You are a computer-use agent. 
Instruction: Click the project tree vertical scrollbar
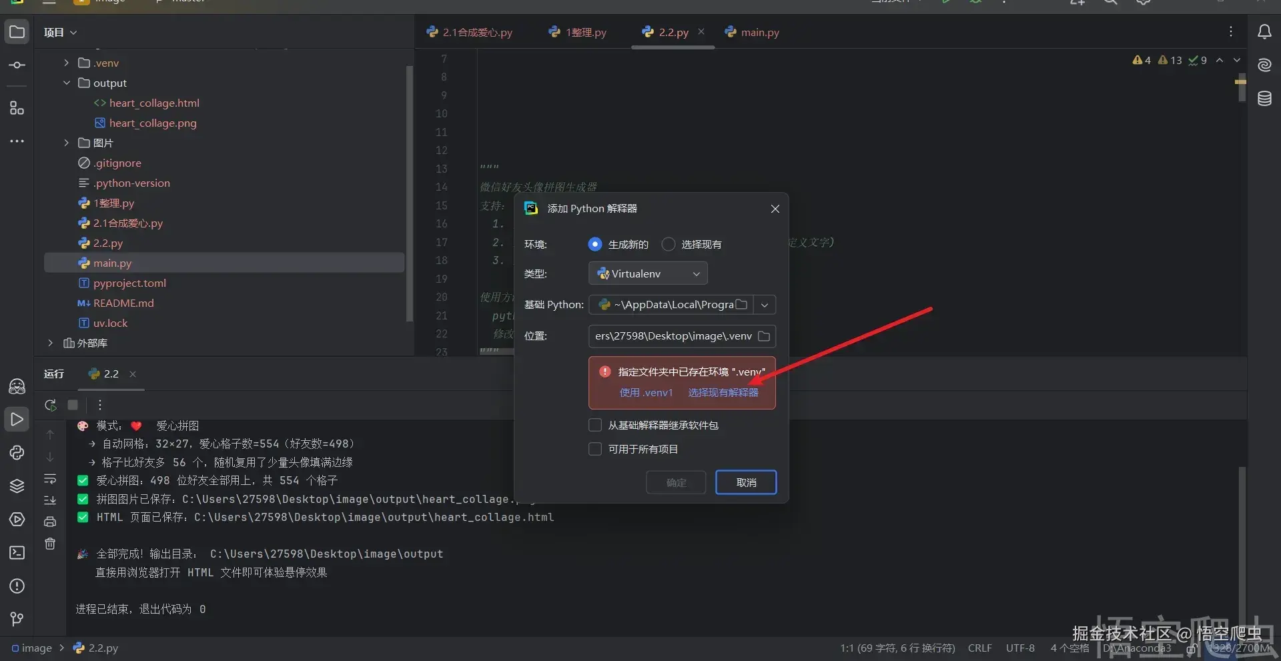point(409,193)
